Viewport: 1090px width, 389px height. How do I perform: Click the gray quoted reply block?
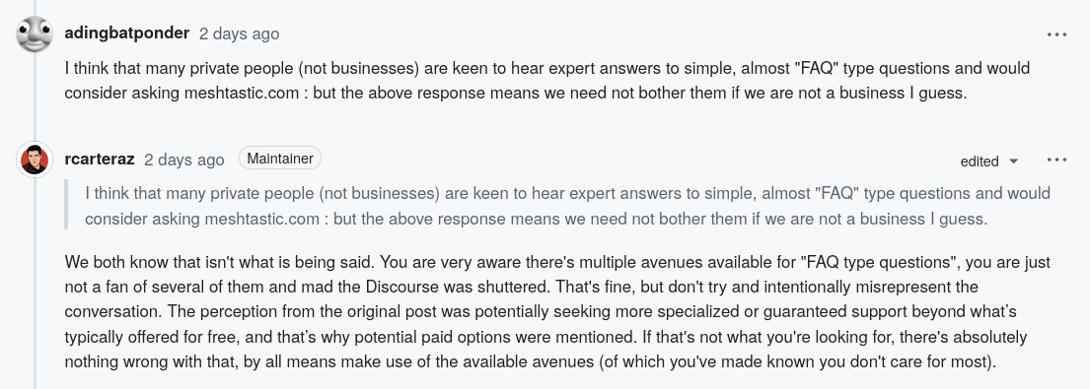click(557, 205)
